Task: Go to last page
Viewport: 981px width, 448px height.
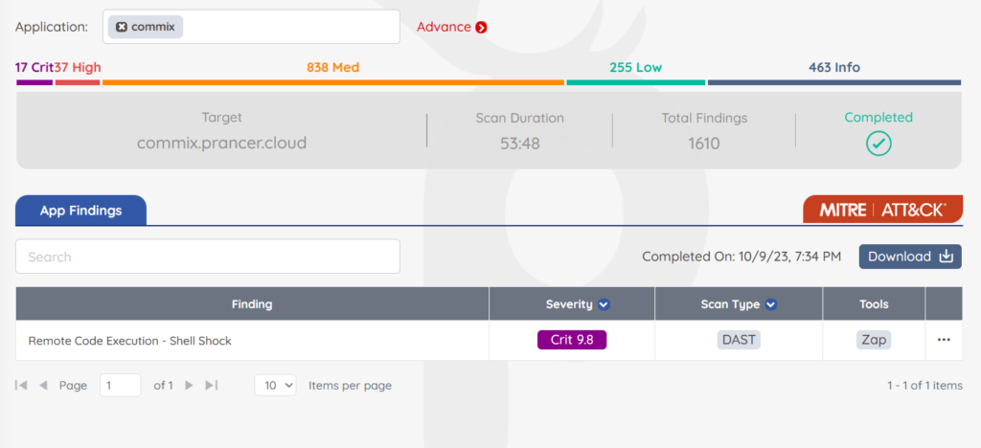Action: point(211,386)
